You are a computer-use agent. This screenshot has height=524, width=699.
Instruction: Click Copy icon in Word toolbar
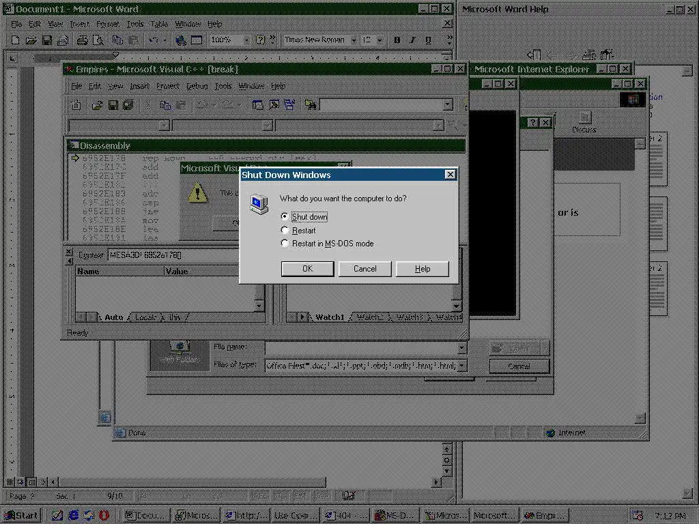click(x=117, y=40)
